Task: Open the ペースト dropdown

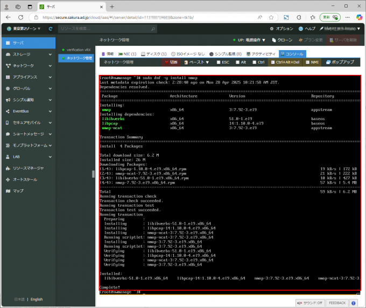Action: point(196,62)
